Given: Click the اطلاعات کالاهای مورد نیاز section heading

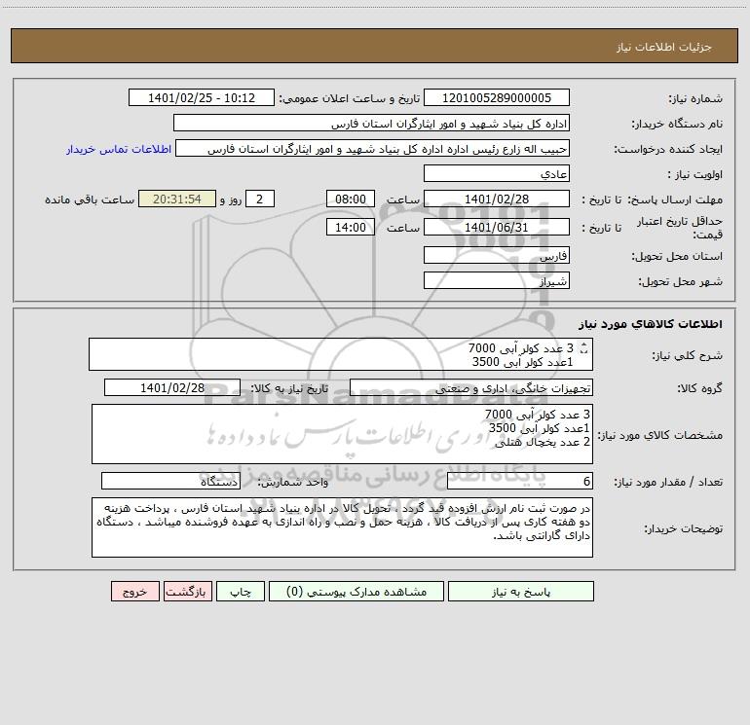Looking at the screenshot, I should pos(651,324).
